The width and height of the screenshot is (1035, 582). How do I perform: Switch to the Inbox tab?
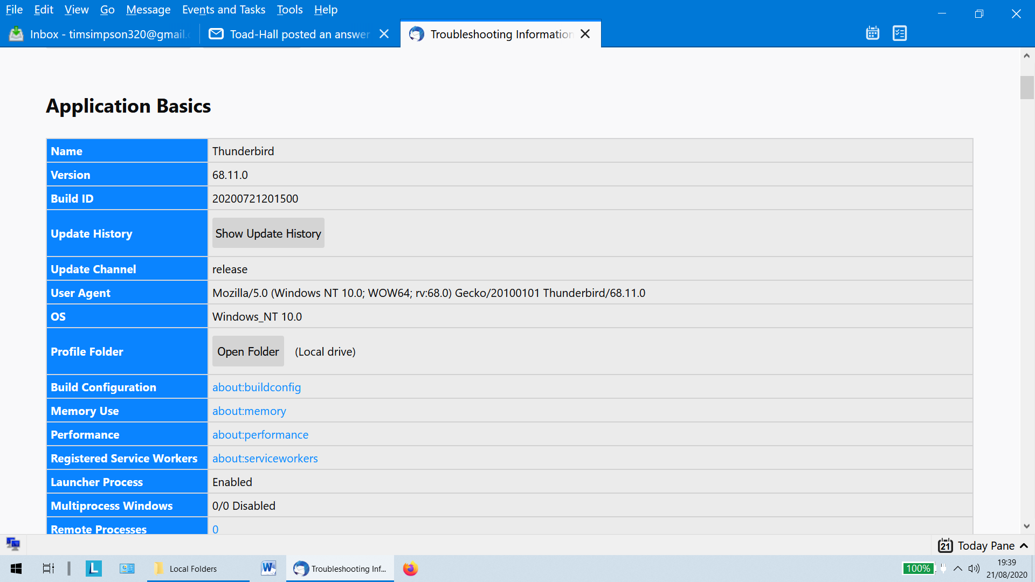(x=100, y=34)
